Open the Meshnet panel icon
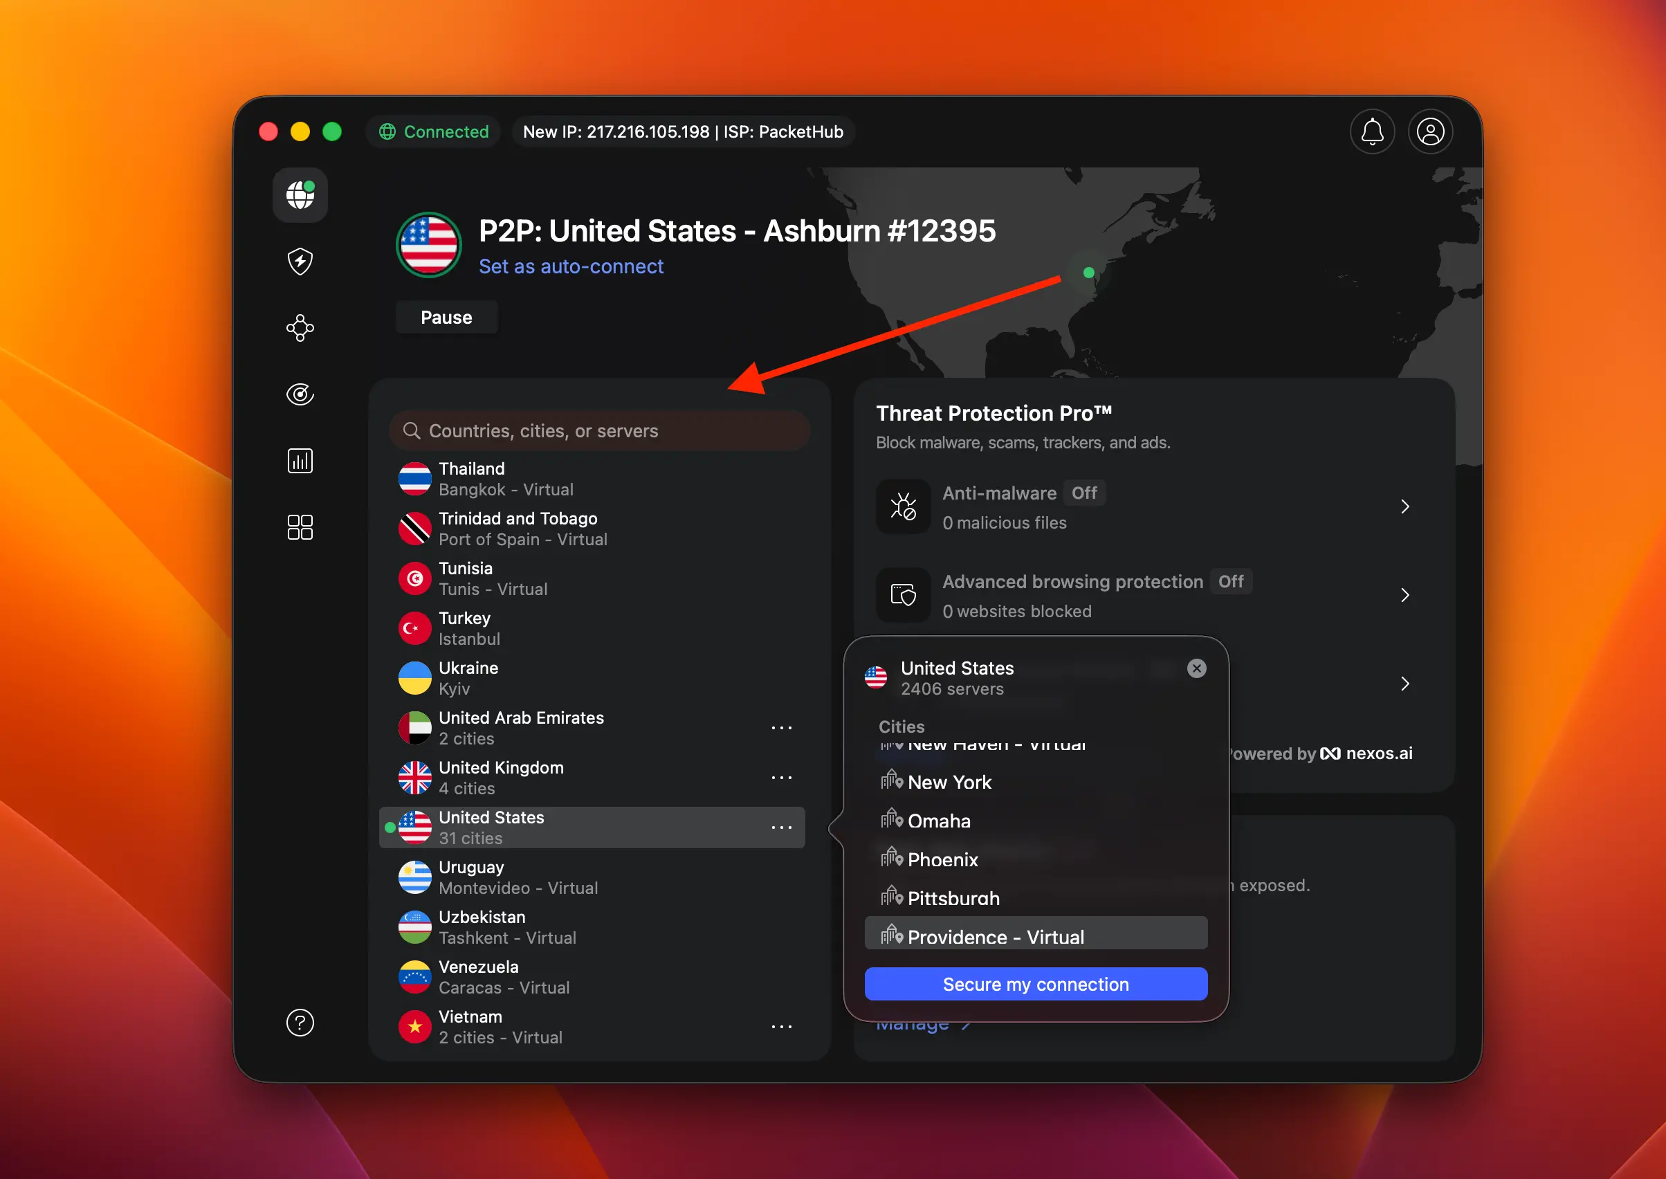Viewport: 1666px width, 1179px height. (299, 327)
